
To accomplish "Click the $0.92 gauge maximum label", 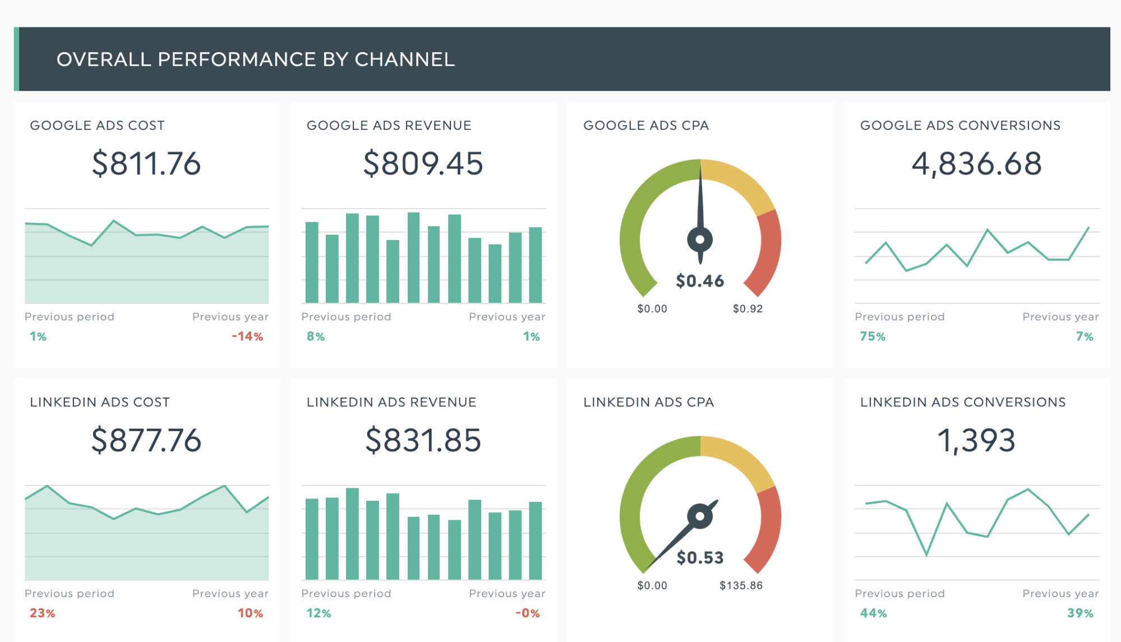I will tap(748, 308).
